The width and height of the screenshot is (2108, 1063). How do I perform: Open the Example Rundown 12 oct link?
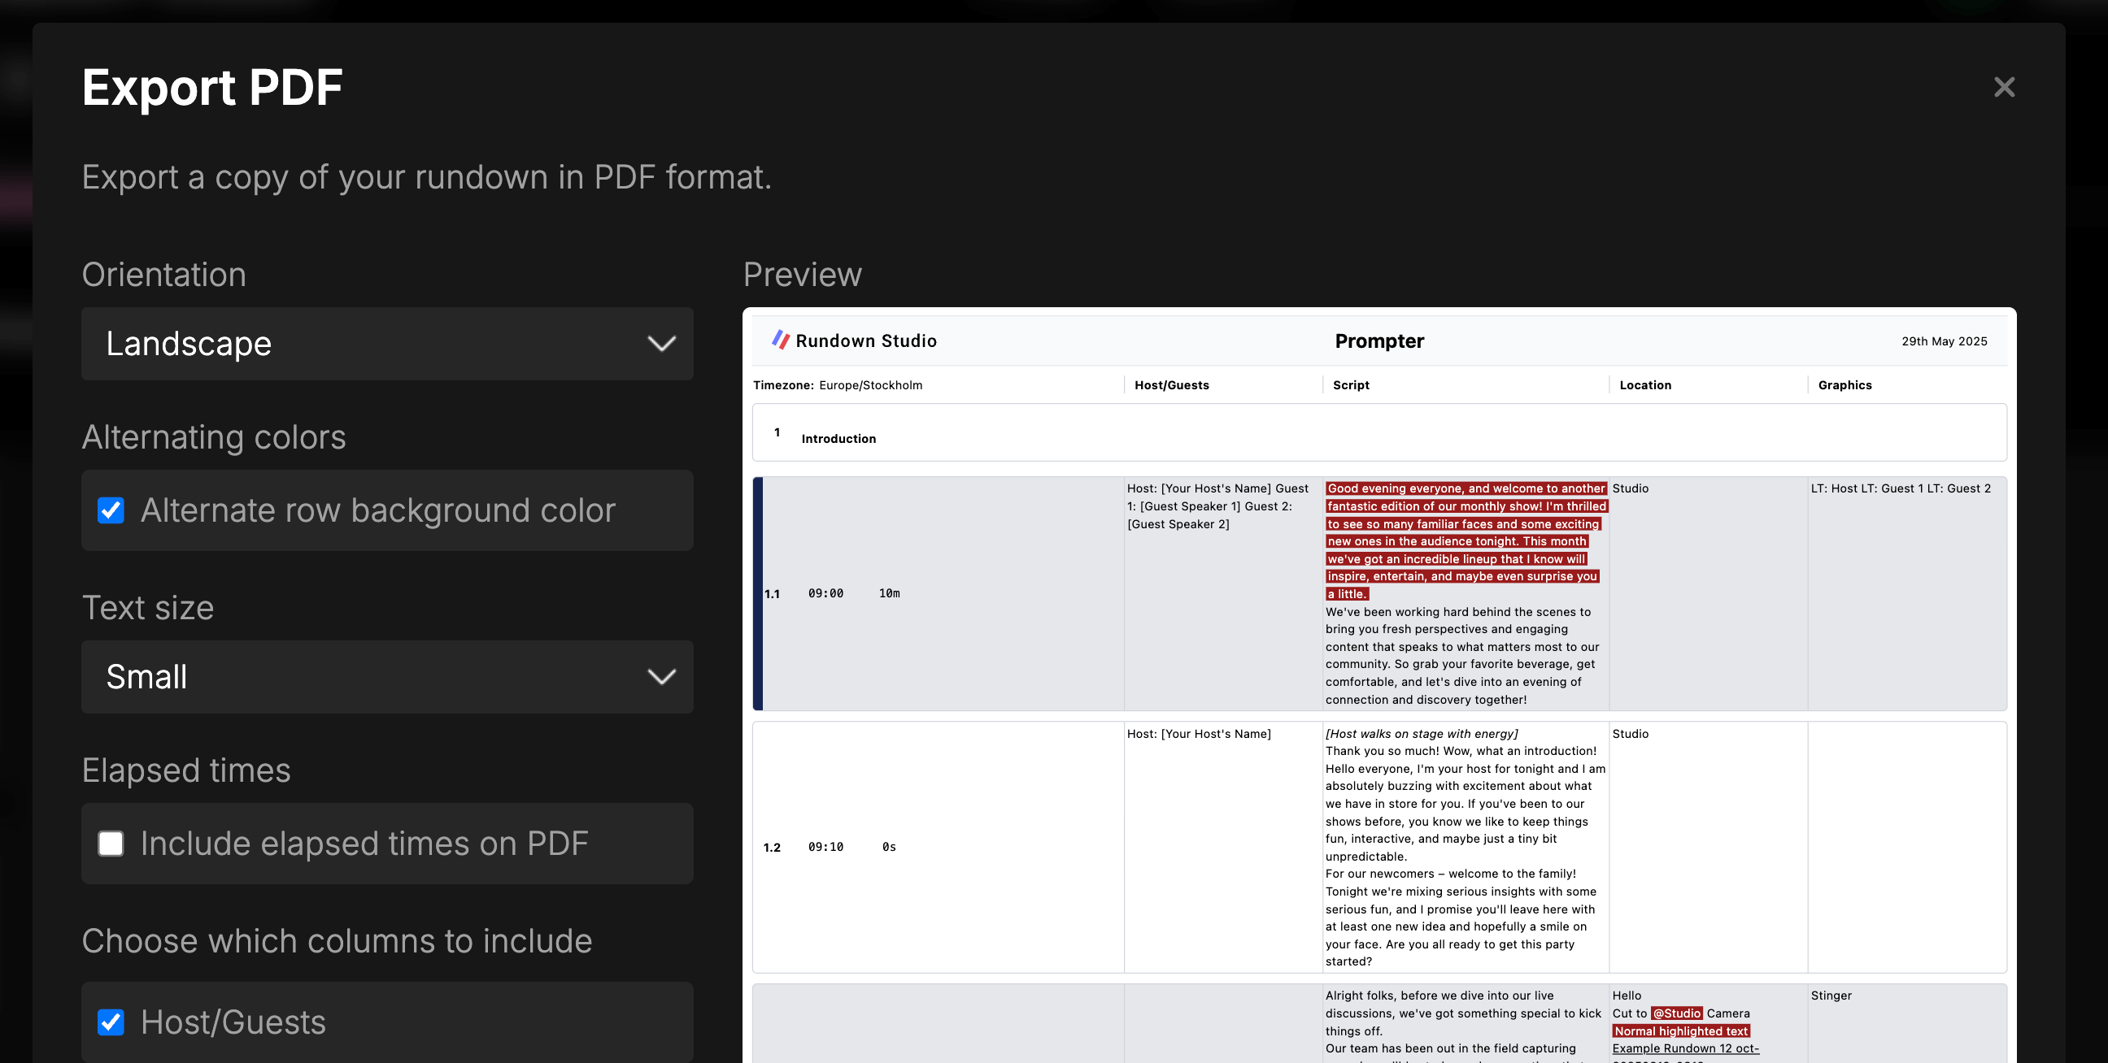1685,1048
